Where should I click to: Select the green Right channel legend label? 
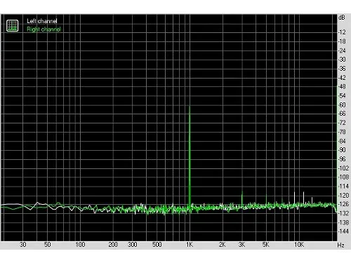coord(44,29)
